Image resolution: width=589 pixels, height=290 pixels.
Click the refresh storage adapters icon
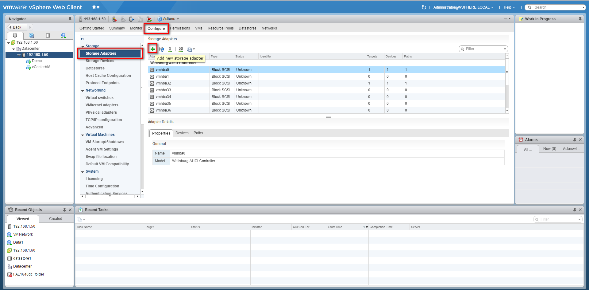point(161,49)
